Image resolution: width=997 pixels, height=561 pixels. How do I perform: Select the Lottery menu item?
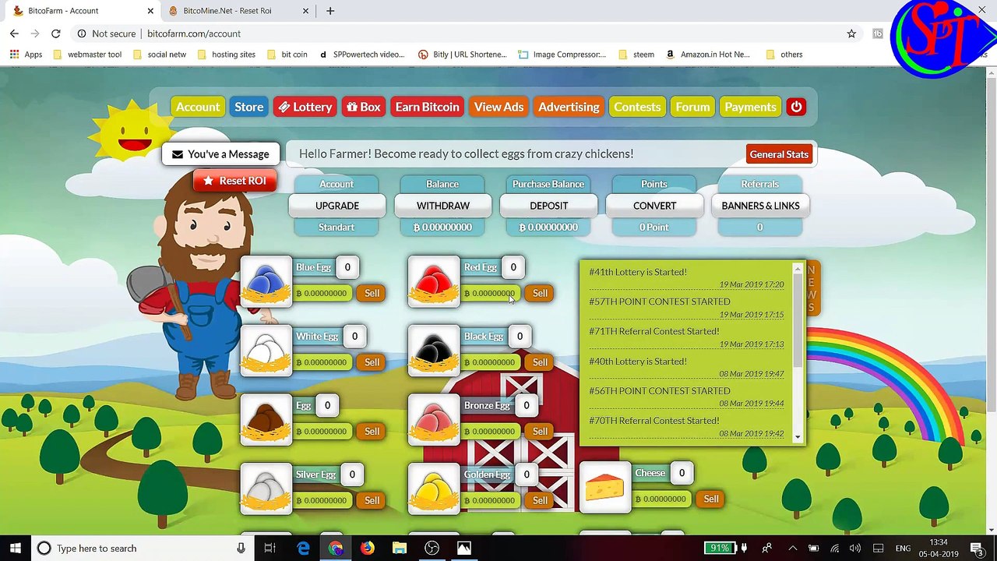click(x=305, y=107)
